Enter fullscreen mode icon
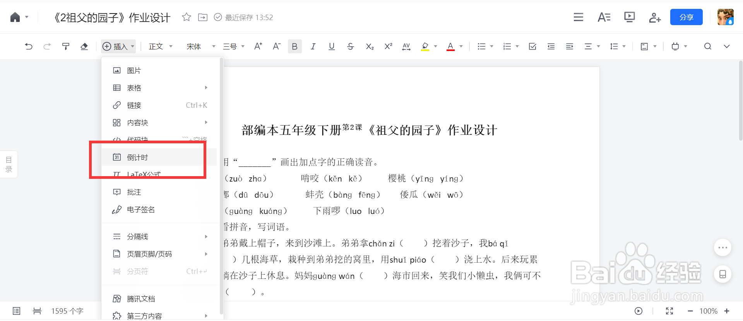This screenshot has width=743, height=321. (669, 311)
